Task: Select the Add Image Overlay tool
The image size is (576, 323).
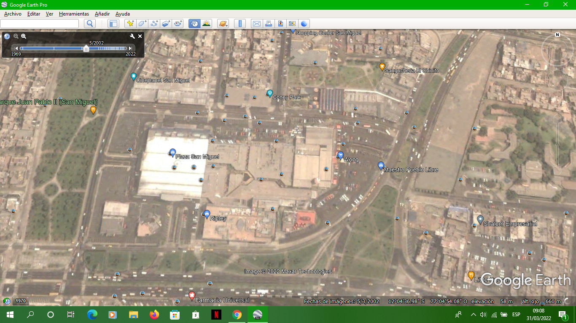Action: 166,24
